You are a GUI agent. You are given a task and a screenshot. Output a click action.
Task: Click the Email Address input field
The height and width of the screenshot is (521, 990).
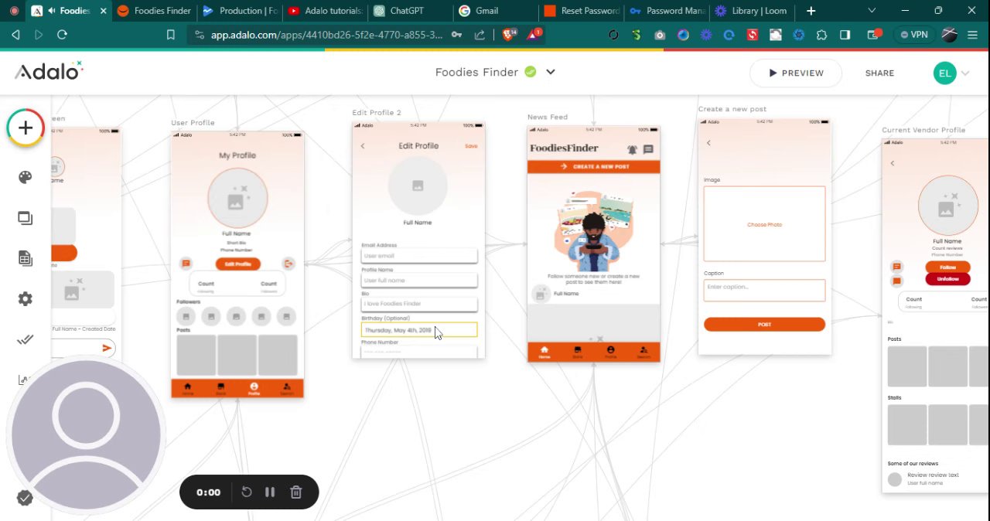coord(419,256)
